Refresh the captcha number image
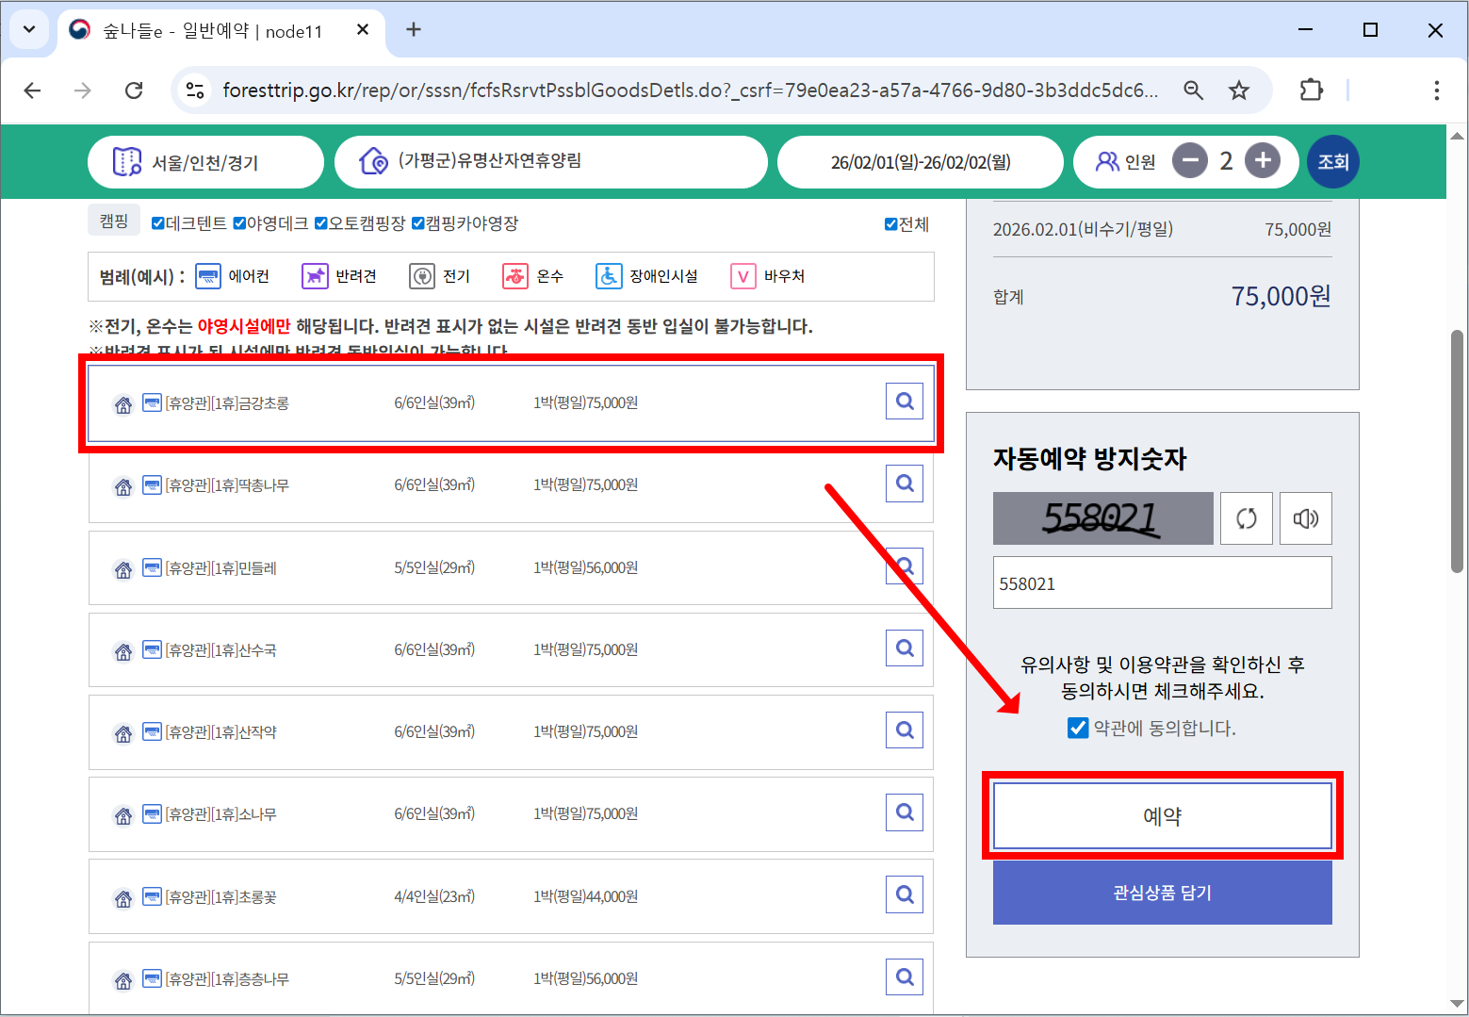The height and width of the screenshot is (1017, 1469). (x=1246, y=518)
